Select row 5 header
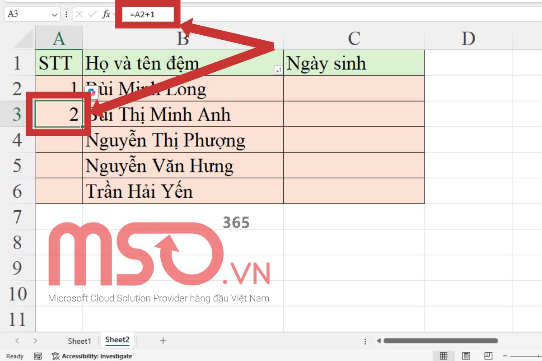This screenshot has width=542, height=361. click(17, 166)
